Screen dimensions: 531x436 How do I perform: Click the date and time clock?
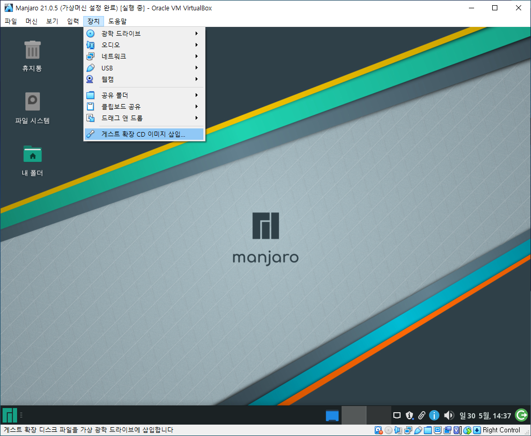(485, 416)
